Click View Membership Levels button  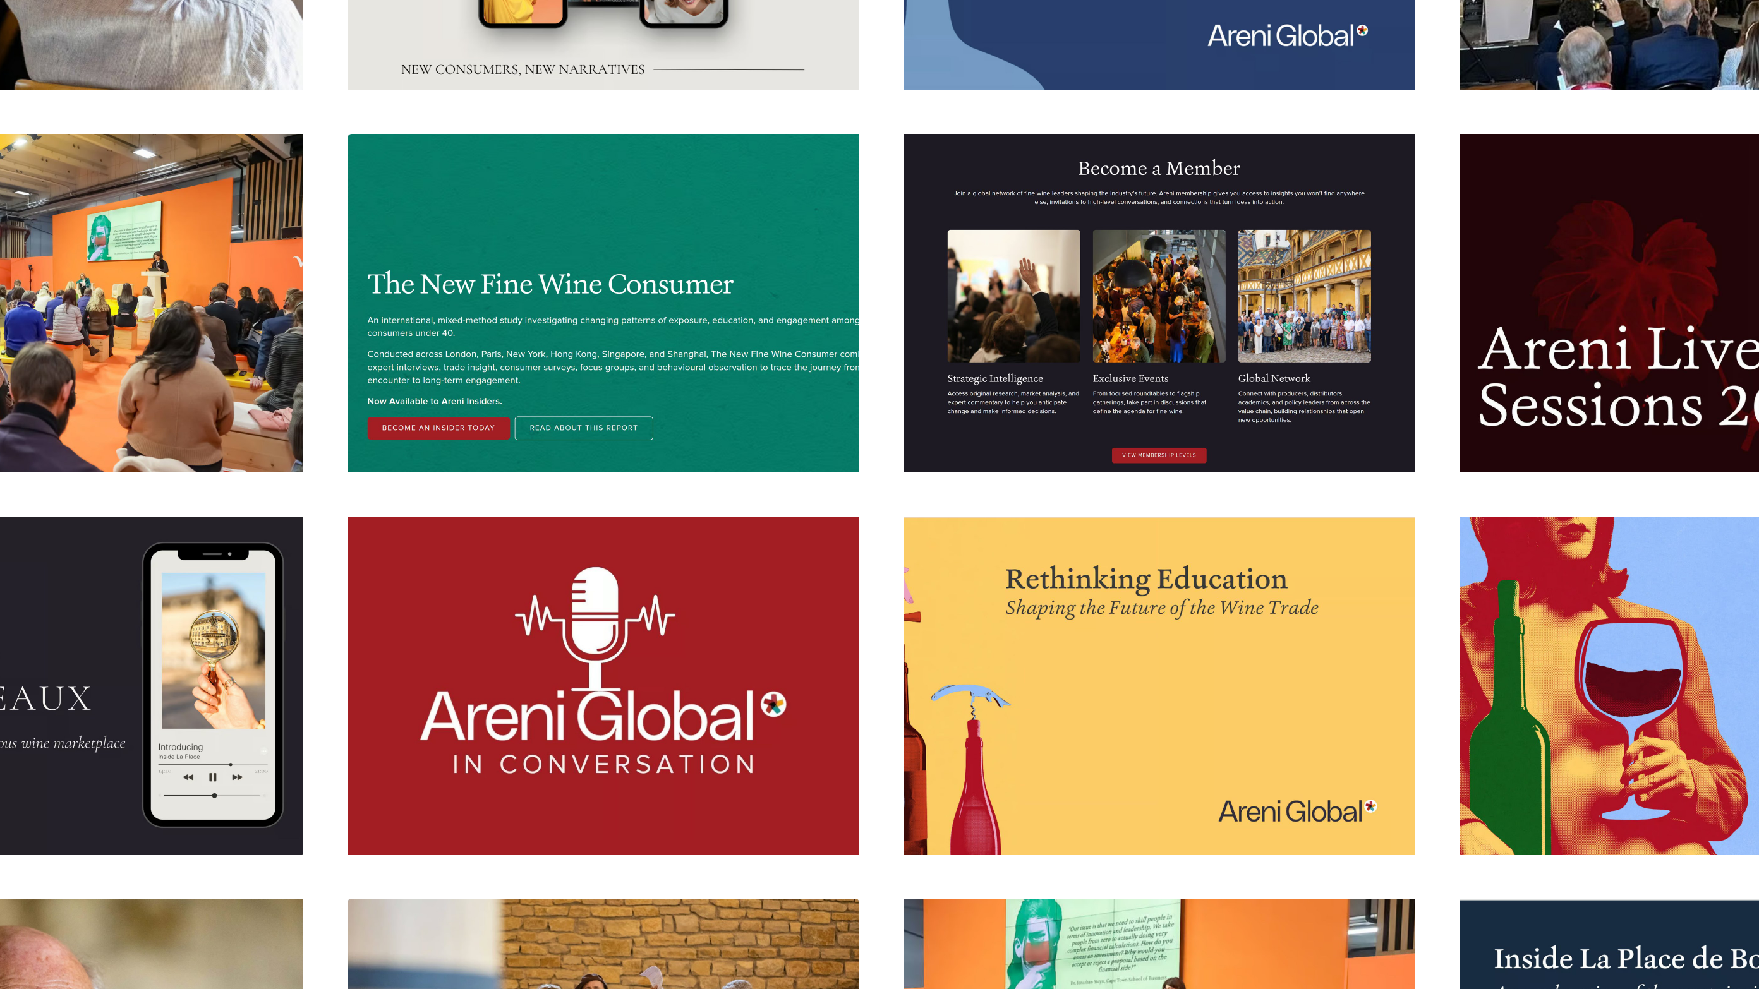click(x=1159, y=455)
